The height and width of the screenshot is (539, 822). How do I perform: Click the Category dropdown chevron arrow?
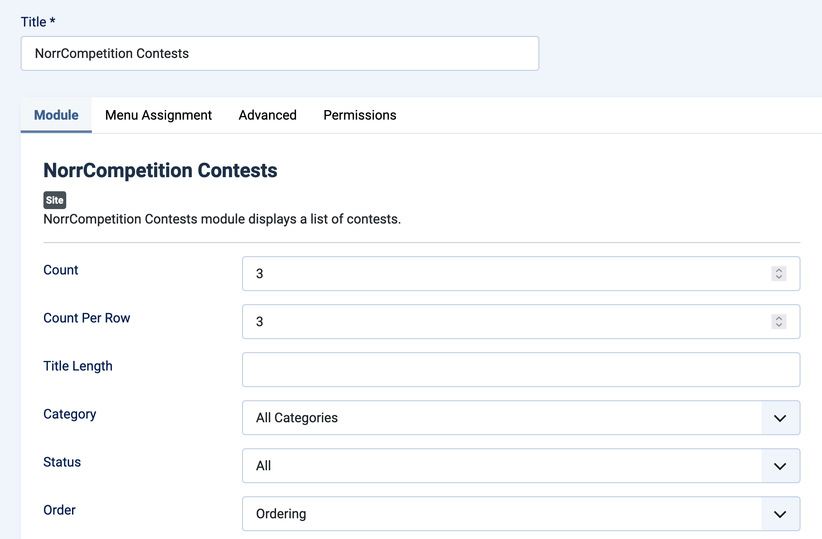click(x=780, y=418)
